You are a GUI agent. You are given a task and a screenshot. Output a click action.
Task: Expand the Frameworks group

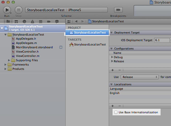tap(5, 65)
